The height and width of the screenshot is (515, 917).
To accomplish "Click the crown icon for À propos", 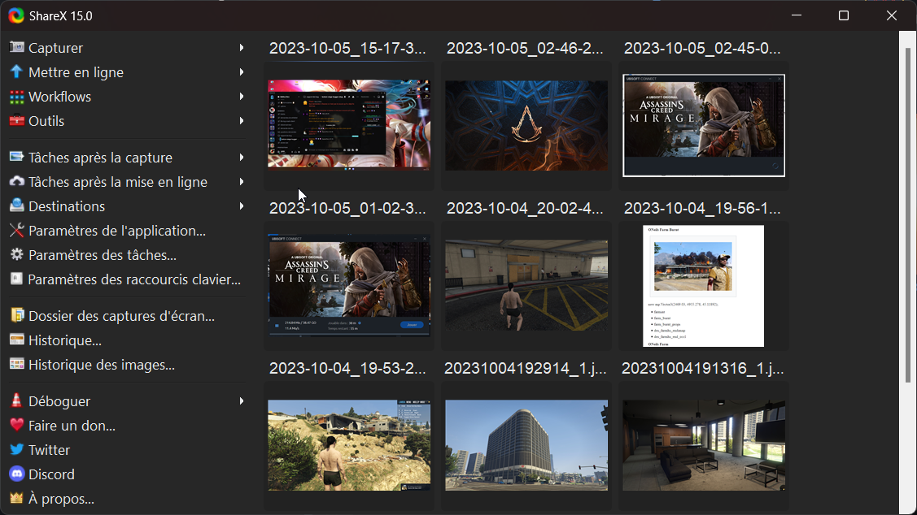I will (16, 499).
